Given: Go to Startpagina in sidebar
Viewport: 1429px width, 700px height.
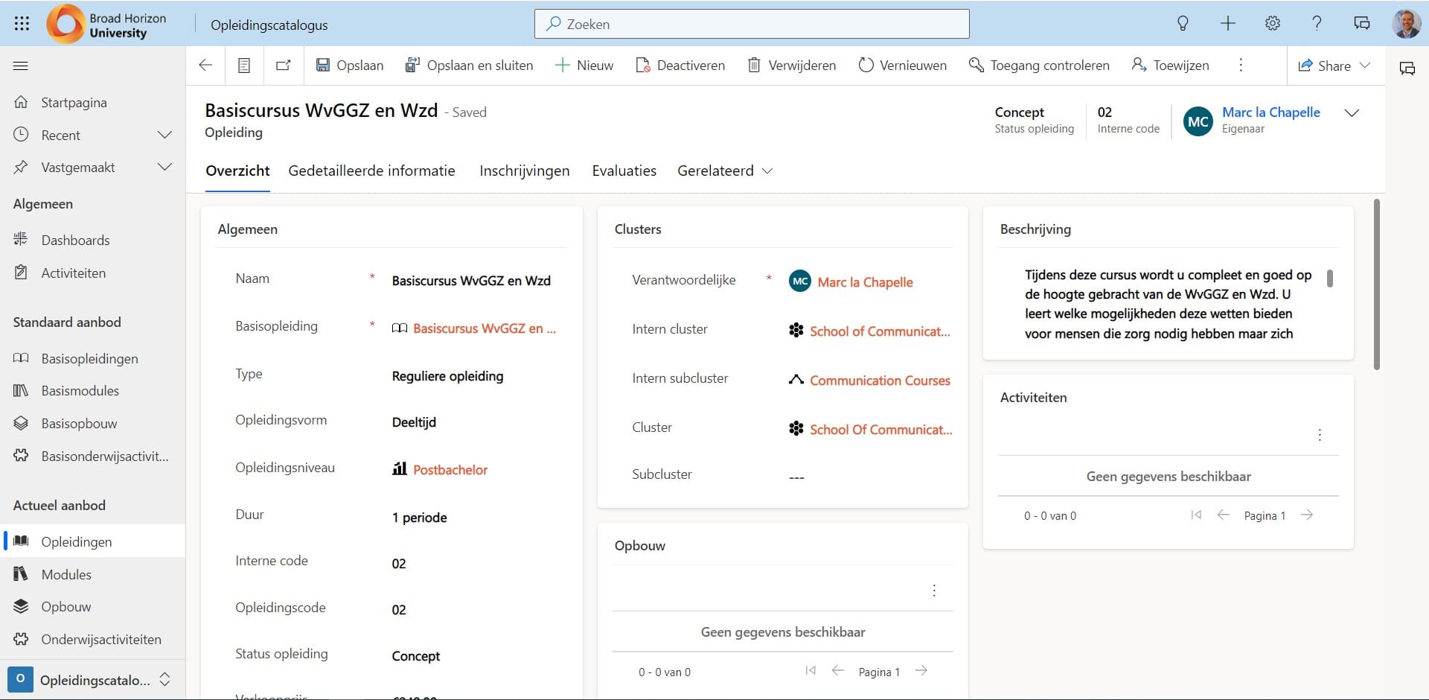Looking at the screenshot, I should tap(93, 103).
